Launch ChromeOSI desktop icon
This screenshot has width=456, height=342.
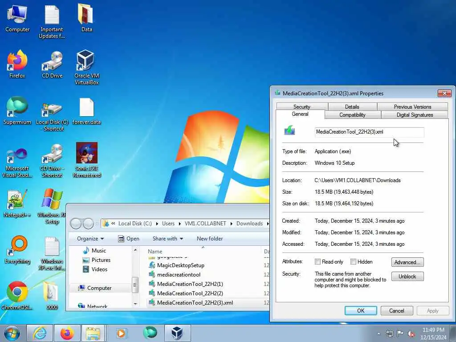(17, 295)
